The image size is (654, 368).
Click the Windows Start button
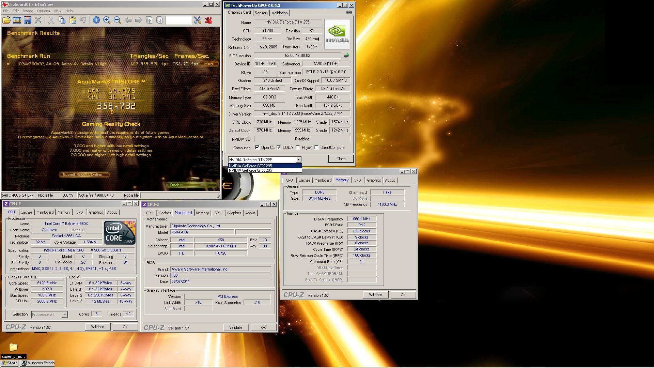point(10,363)
